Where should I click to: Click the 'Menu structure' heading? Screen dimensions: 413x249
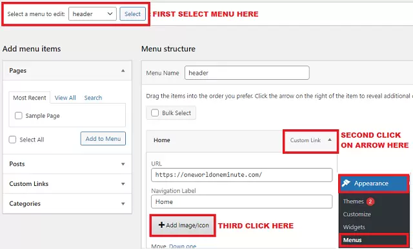pyautogui.click(x=168, y=49)
